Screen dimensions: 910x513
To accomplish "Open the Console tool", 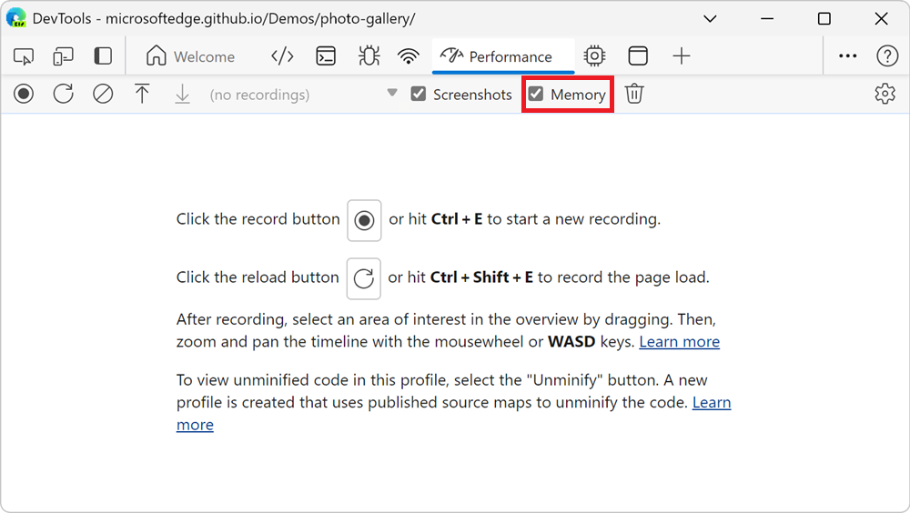I will 326,56.
